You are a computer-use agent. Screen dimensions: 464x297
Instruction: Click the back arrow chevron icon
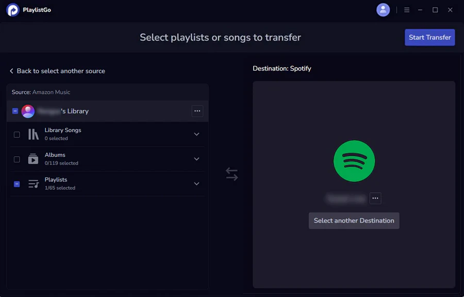point(11,71)
